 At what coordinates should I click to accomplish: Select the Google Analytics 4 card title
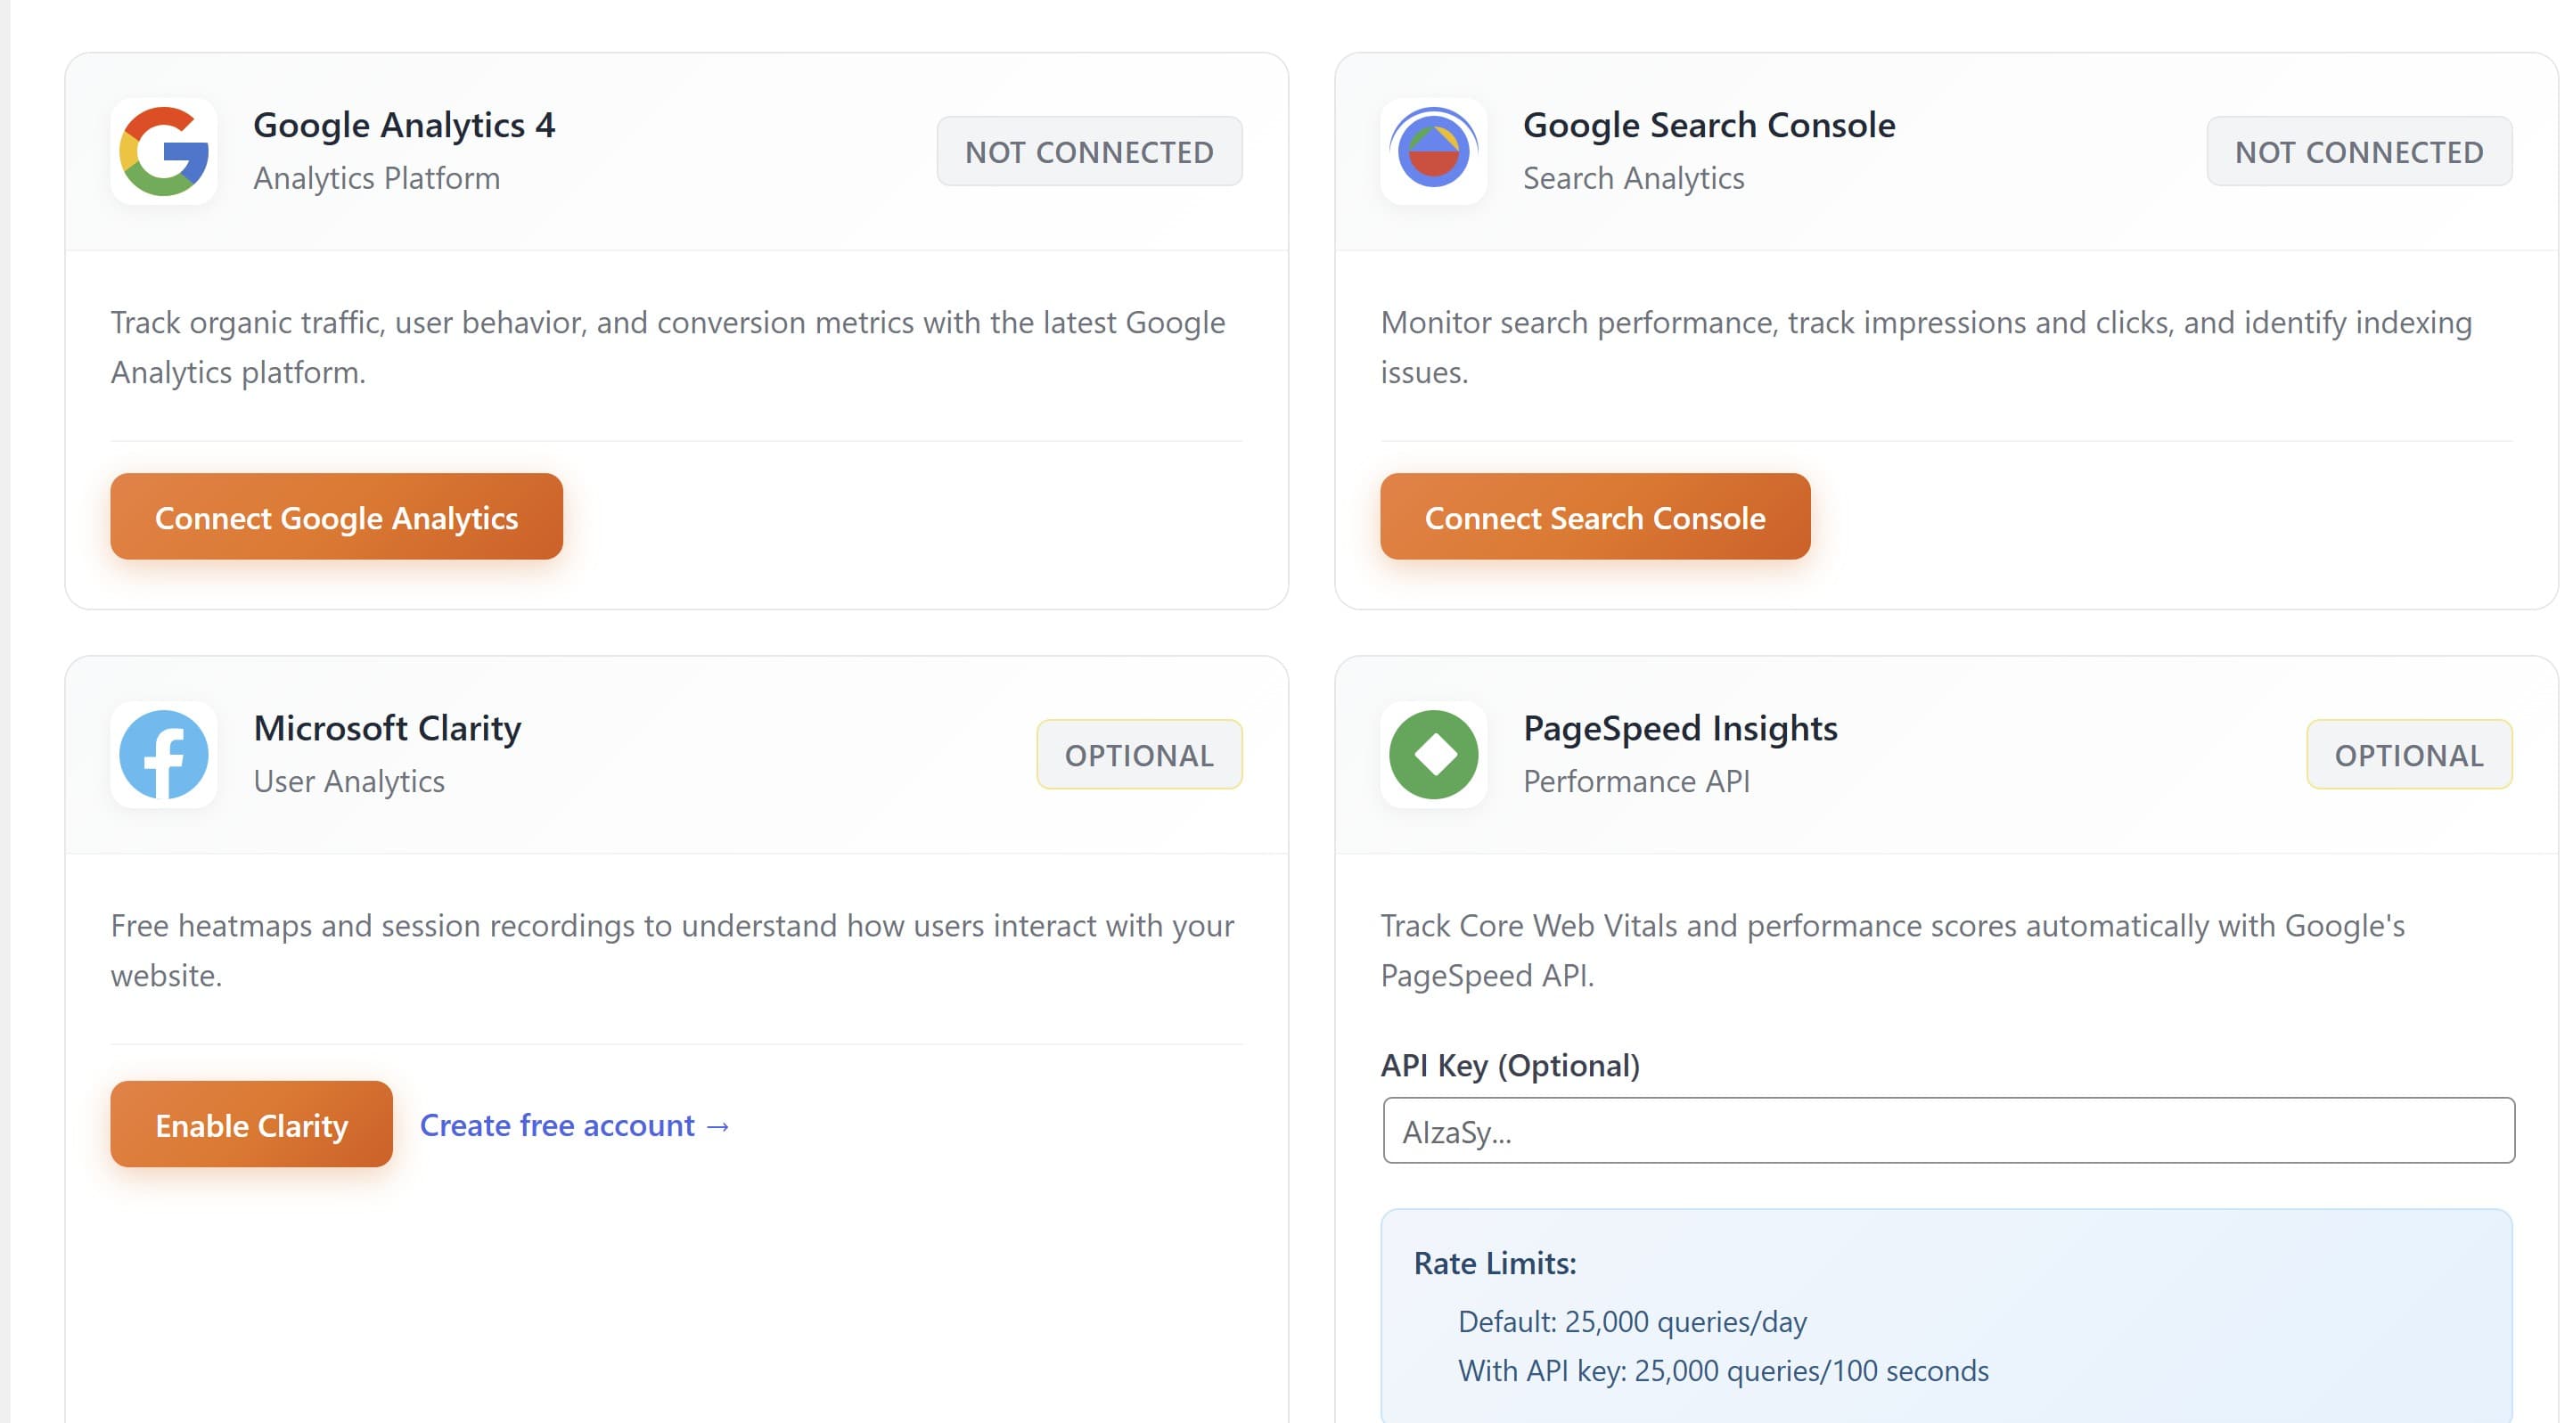[x=404, y=125]
